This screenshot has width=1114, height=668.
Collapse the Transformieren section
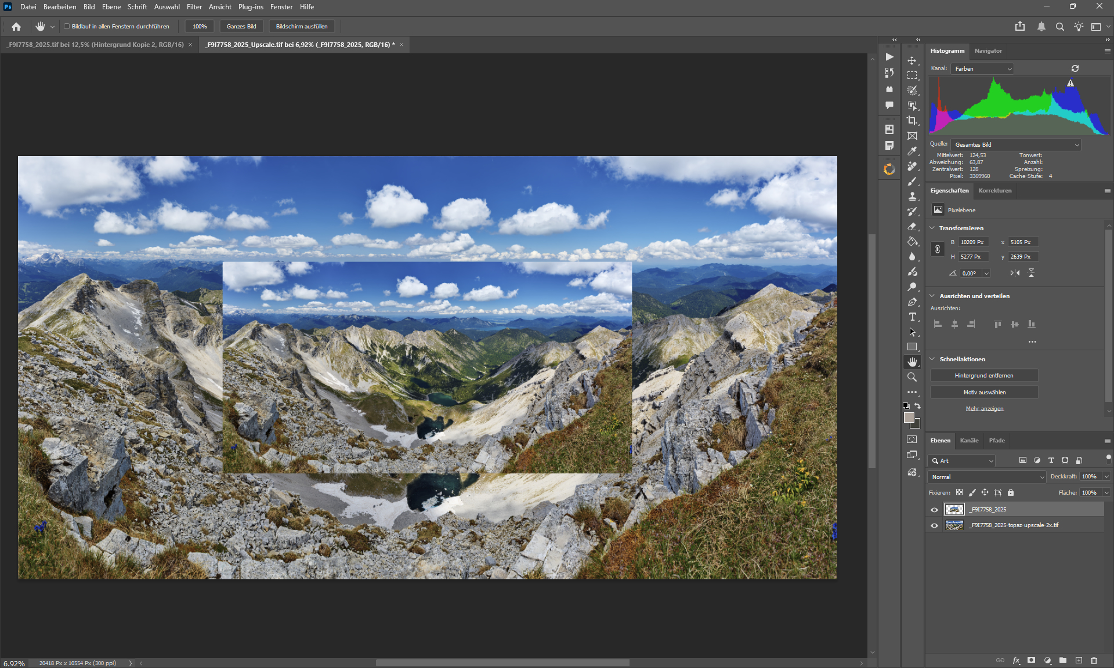[932, 228]
